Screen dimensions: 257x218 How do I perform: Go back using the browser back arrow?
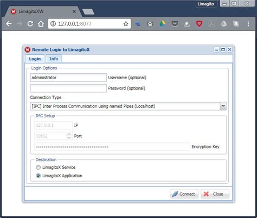point(9,24)
